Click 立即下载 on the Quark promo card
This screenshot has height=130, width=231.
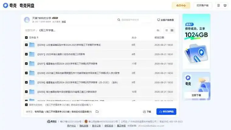coord(196,95)
